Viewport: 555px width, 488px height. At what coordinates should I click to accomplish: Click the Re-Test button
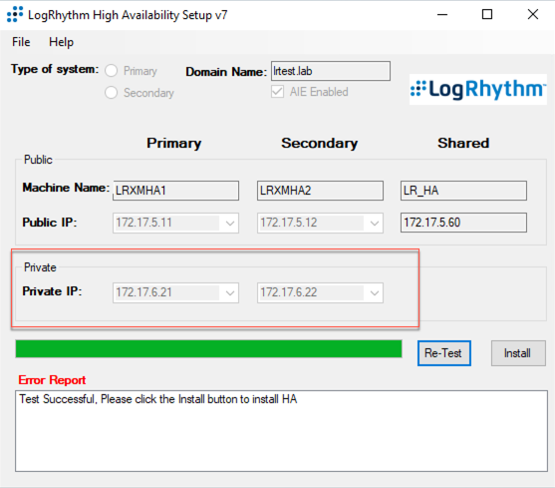click(443, 353)
